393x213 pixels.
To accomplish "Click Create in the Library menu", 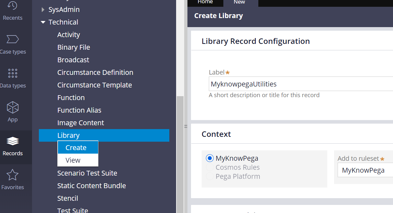I will (x=78, y=147).
